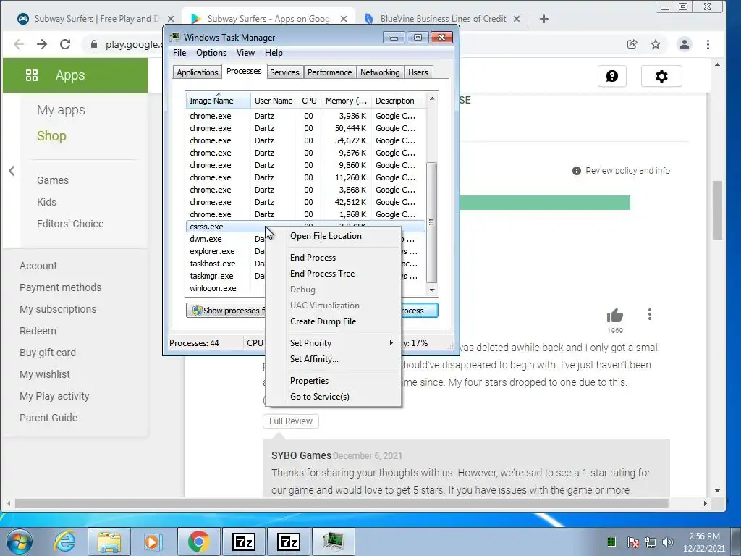Choose Set Affinity in context menu
The width and height of the screenshot is (741, 556).
coord(333,359)
